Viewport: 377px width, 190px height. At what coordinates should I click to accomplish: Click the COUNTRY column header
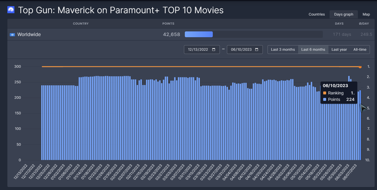(x=81, y=24)
